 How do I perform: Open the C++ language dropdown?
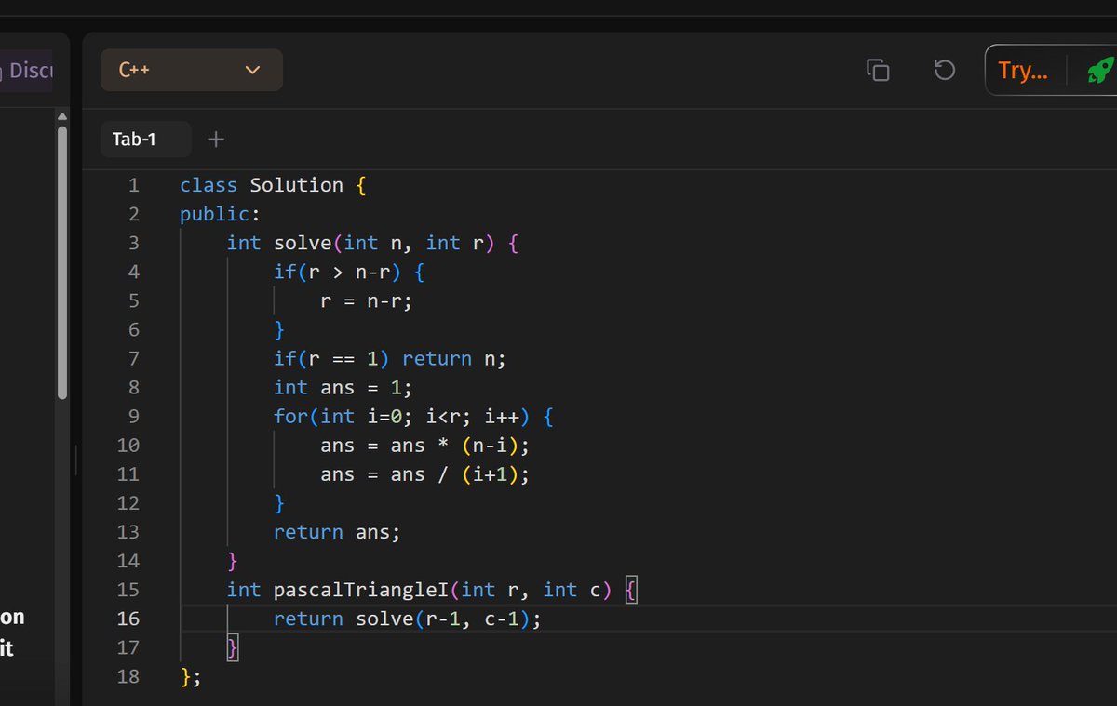point(191,70)
